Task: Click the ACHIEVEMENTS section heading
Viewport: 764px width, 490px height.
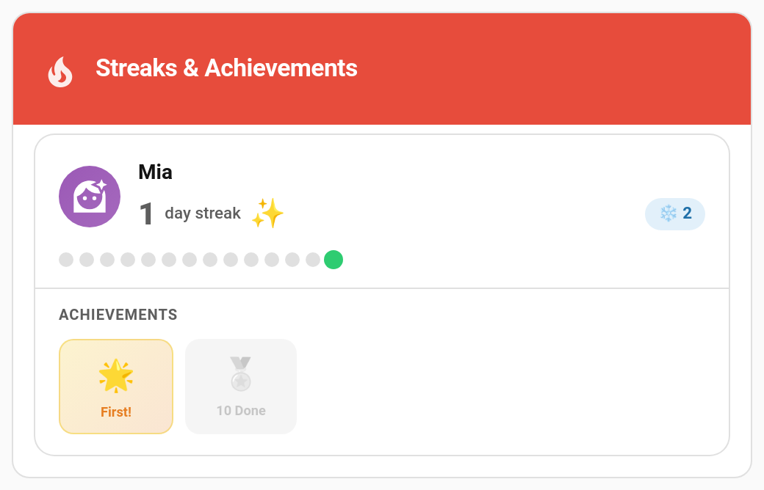Action: coord(118,315)
